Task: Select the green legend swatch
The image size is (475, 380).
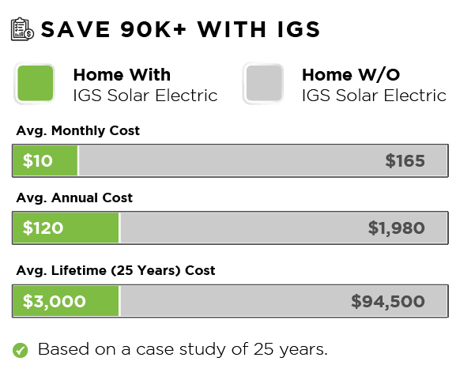Action: point(35,84)
